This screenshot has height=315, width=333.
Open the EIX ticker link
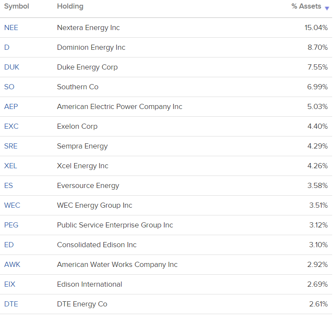pos(10,284)
